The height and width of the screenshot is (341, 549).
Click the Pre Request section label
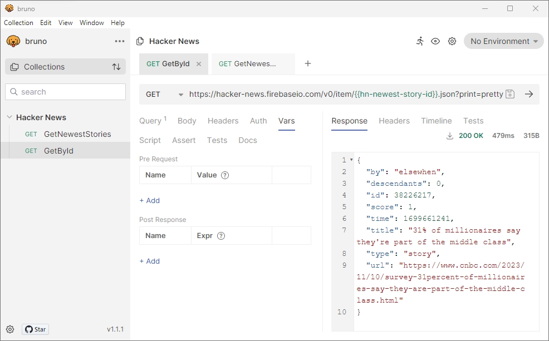(158, 159)
